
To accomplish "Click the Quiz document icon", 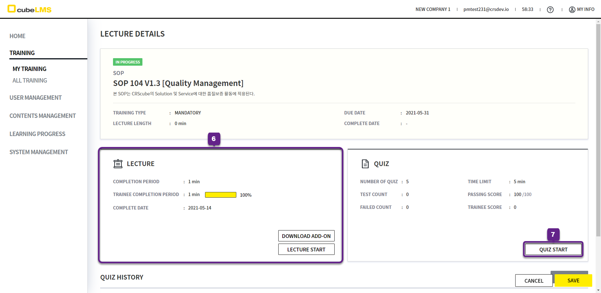I will [365, 164].
